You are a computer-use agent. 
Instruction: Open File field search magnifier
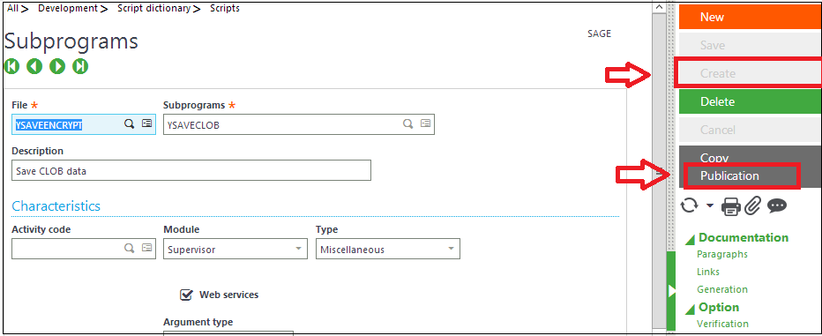pos(129,123)
